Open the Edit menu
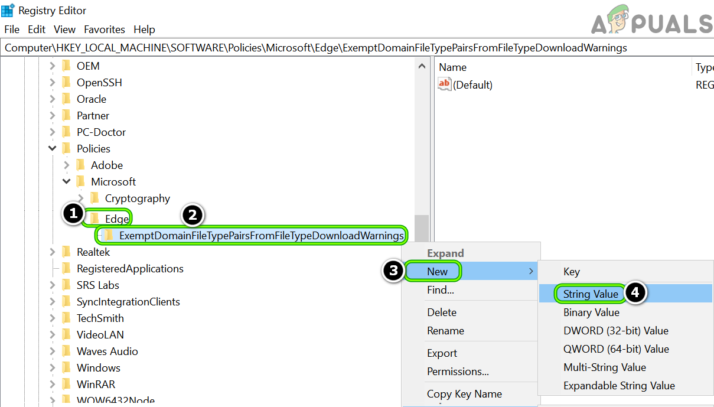Screen dimensions: 714x407 [x=37, y=29]
